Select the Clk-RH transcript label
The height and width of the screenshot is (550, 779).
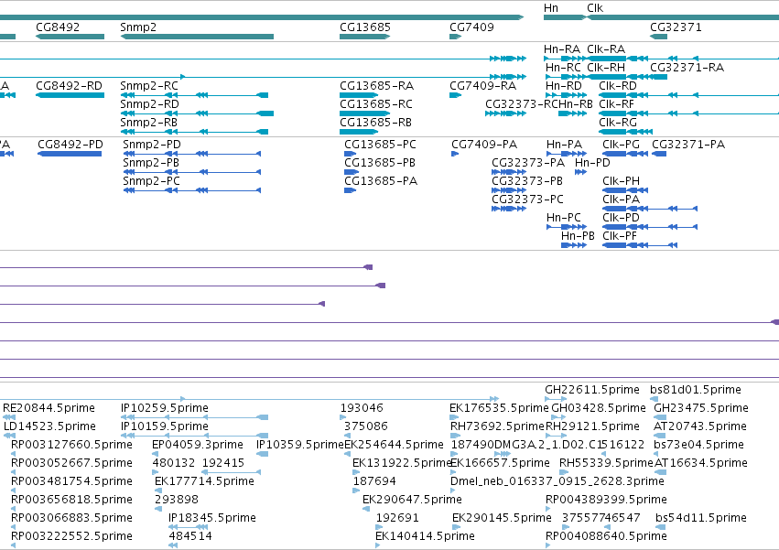click(606, 68)
